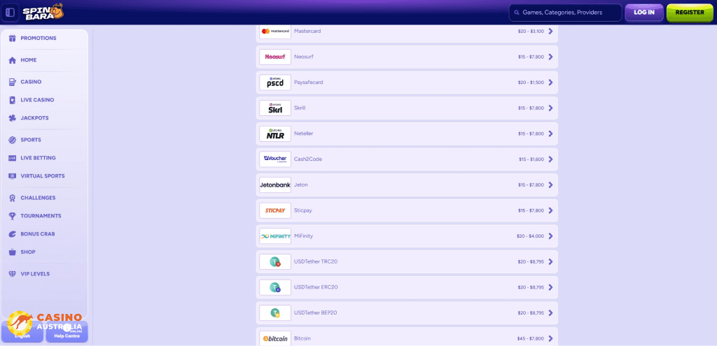
Task: Click the MiFinity limit $20 - $4,000
Action: pos(531,236)
